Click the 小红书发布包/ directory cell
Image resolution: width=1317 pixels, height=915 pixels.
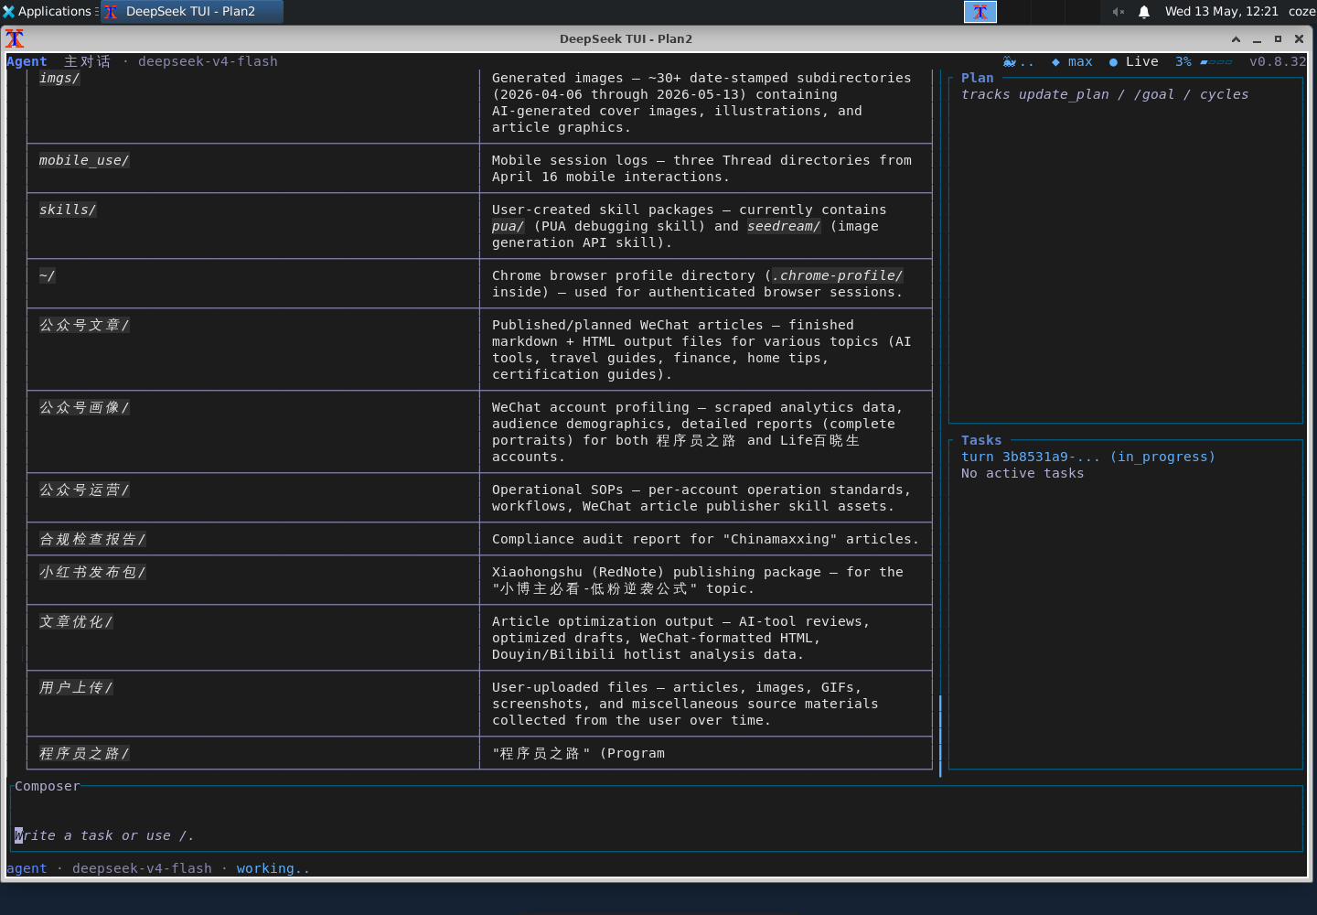[253, 580]
